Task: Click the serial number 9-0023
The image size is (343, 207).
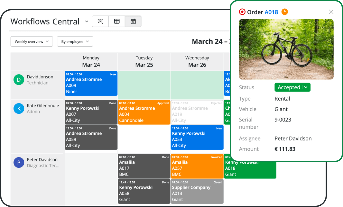Action: coord(283,120)
